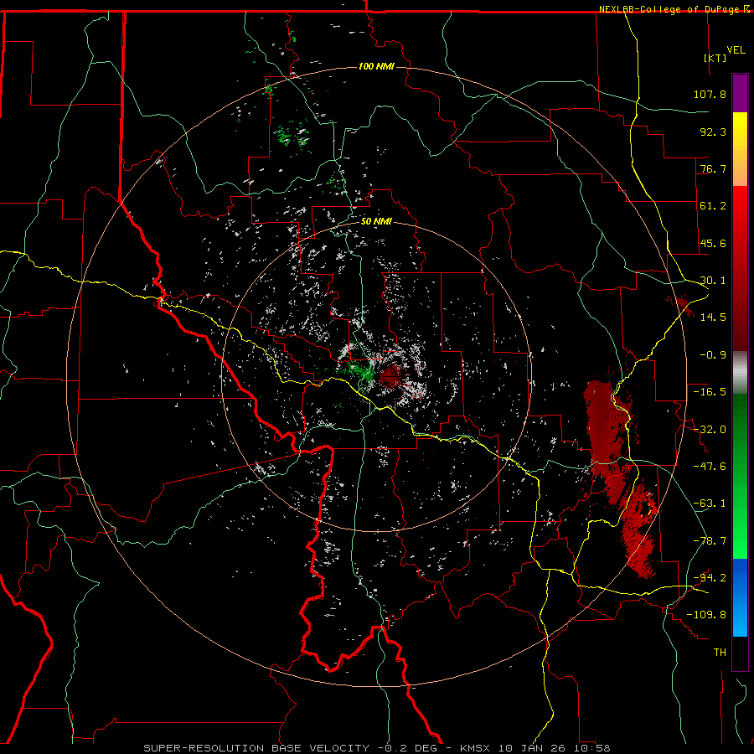Click the 76.7 legend value
Image resolution: width=754 pixels, height=754 pixels.
pos(713,168)
